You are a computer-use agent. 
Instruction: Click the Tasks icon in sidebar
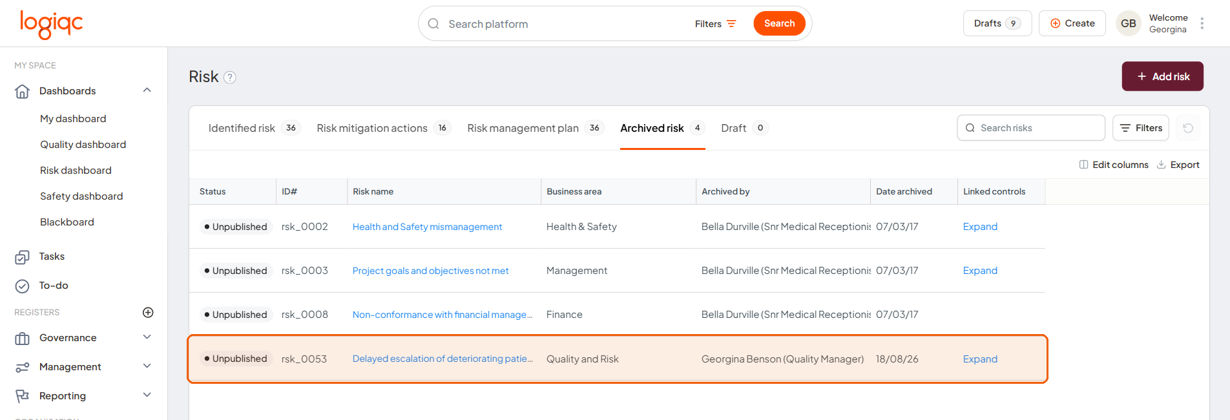click(22, 257)
